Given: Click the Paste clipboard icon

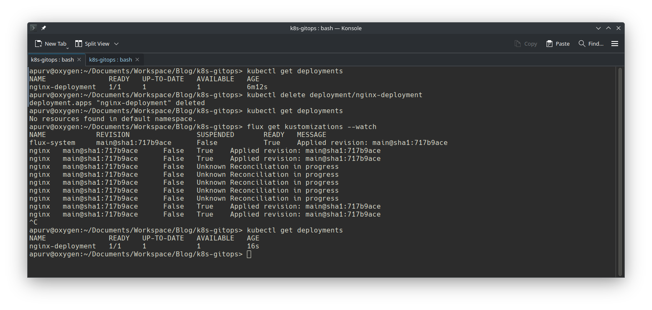Looking at the screenshot, I should tap(558, 44).
